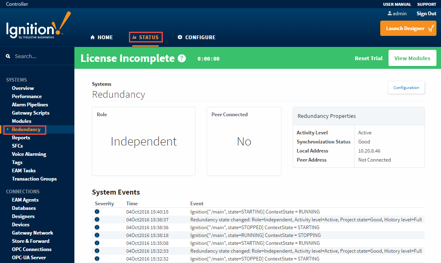
Task: Click info icon for 15:38:37 event
Action: coord(97,219)
